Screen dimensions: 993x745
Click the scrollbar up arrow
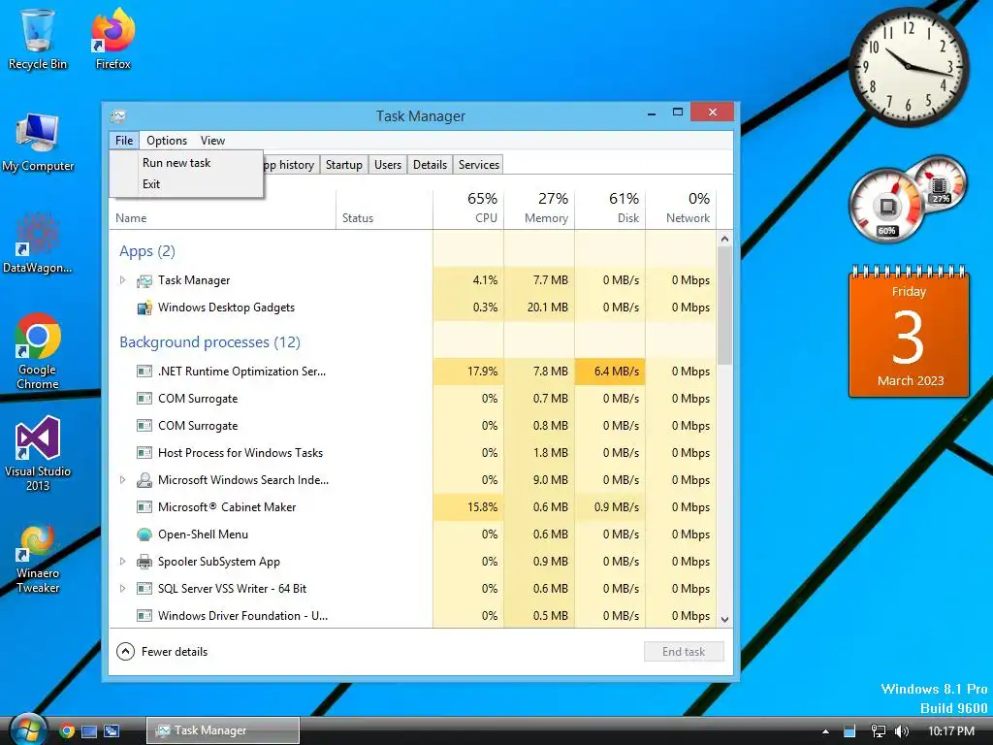tap(724, 240)
